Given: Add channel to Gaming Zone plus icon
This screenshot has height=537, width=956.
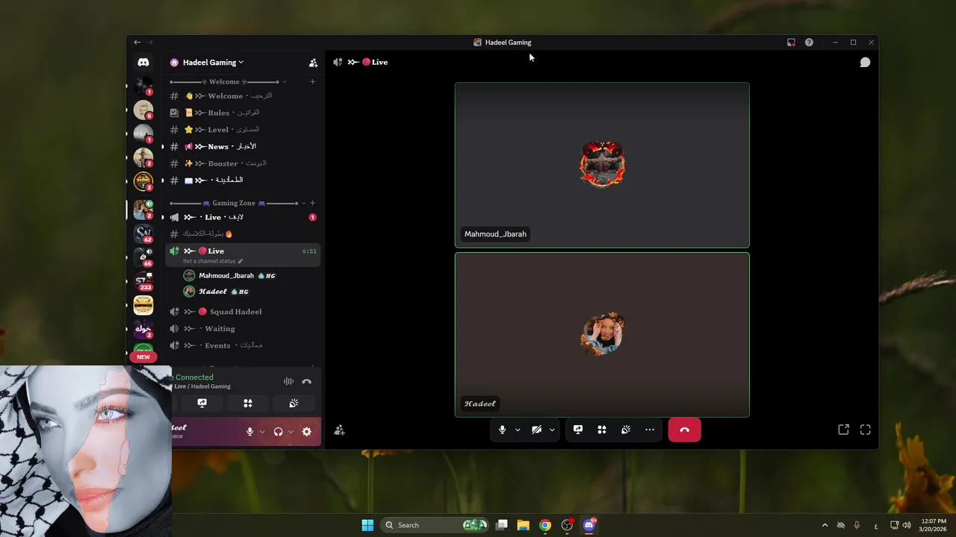Looking at the screenshot, I should click(312, 203).
